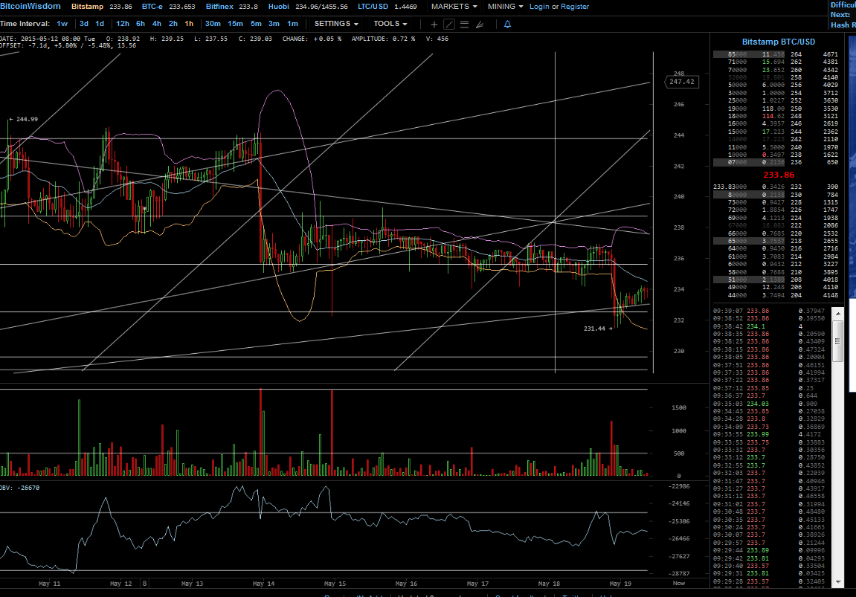This screenshot has height=597, width=856.
Task: Click the trade list scroll-up arrow
Action: (x=837, y=313)
